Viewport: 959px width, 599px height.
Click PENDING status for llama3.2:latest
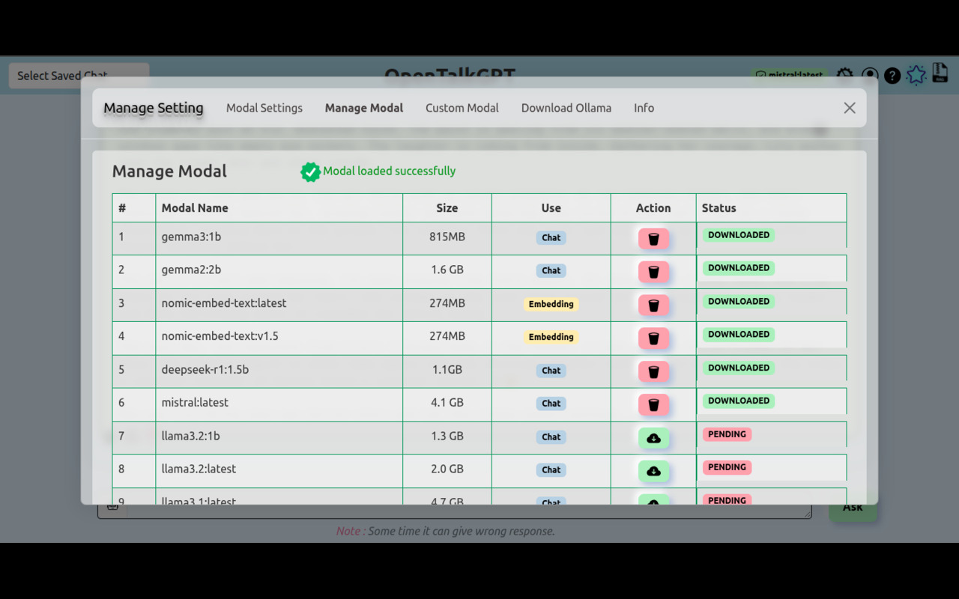coord(727,467)
